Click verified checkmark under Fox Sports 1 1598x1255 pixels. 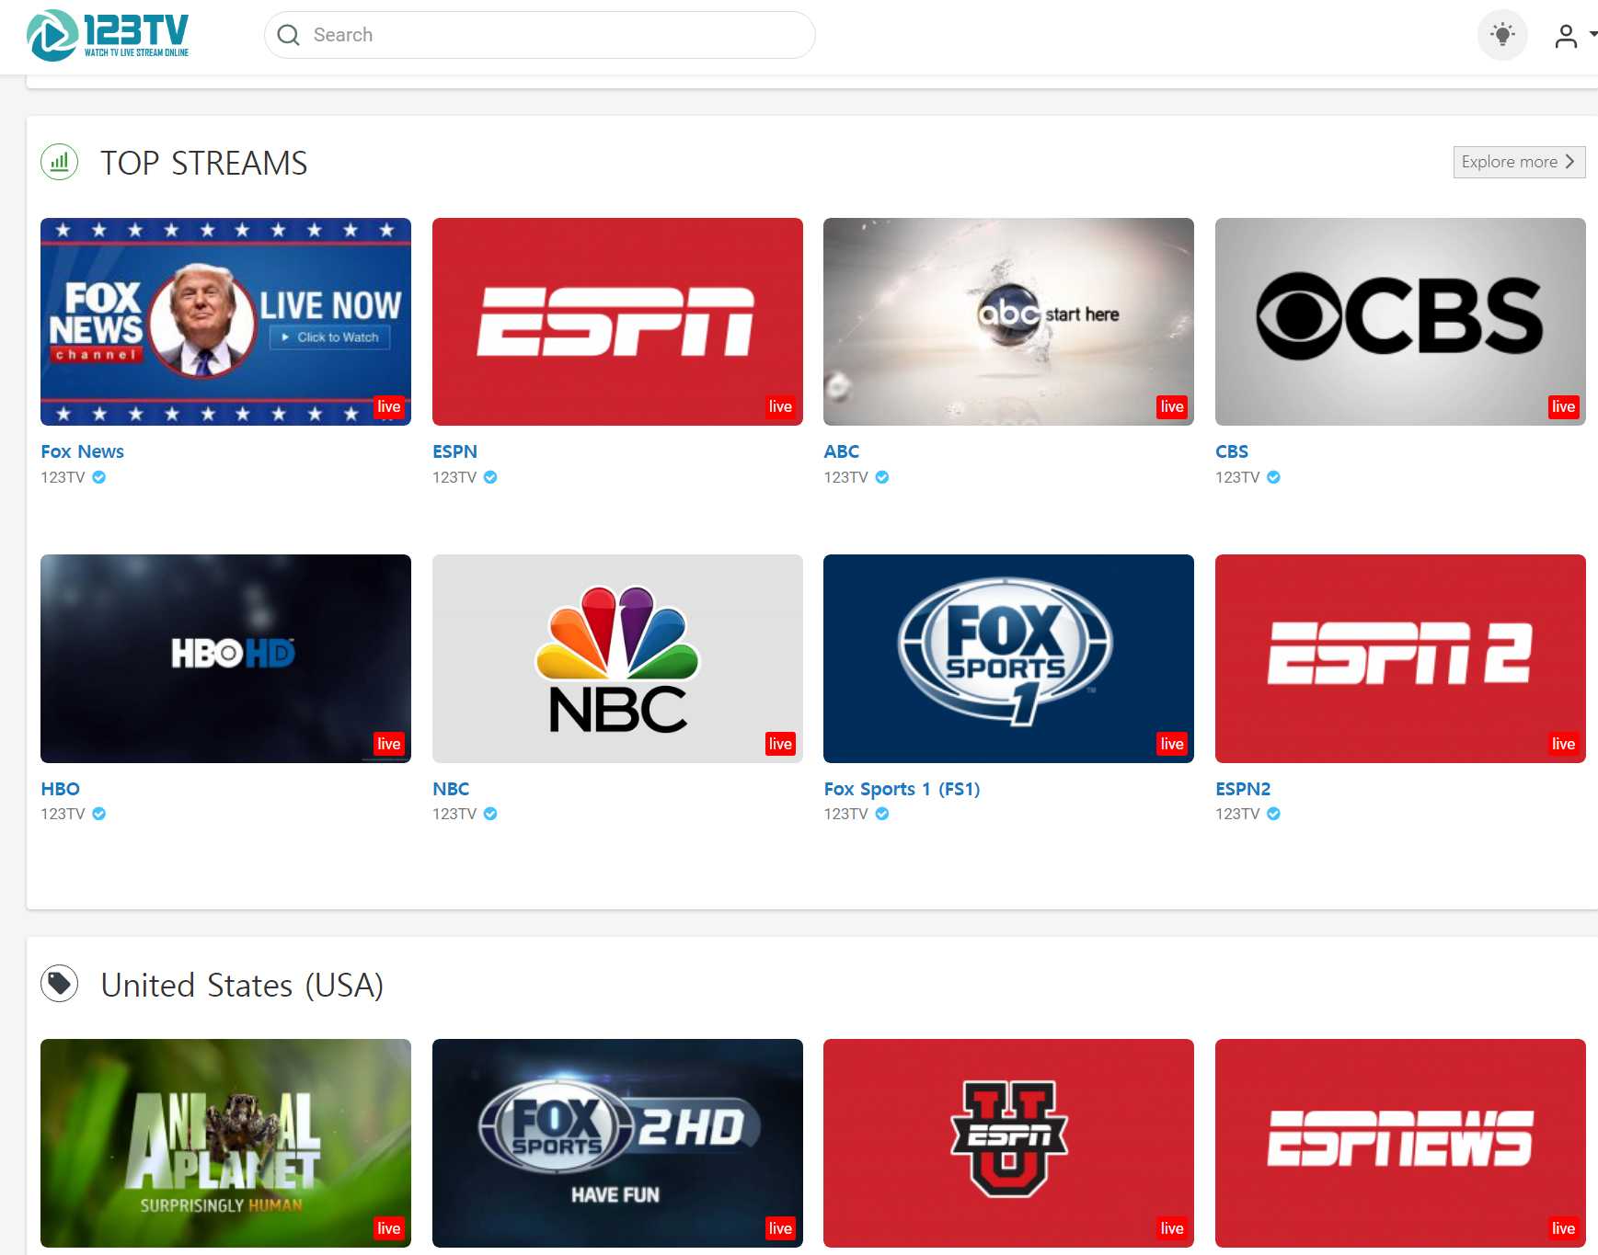pyautogui.click(x=882, y=814)
